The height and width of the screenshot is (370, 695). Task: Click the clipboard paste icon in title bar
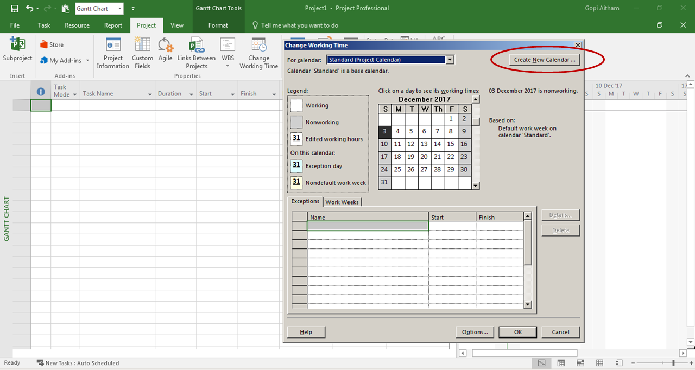(x=65, y=9)
